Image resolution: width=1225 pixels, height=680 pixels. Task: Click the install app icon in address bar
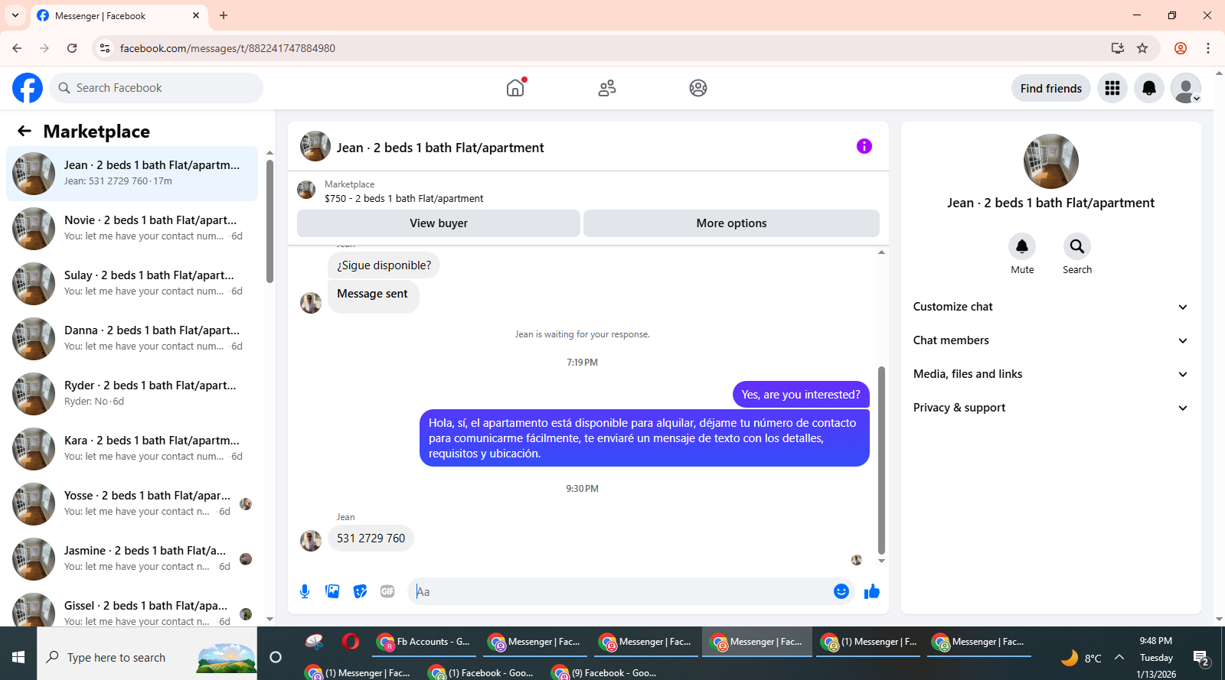click(1118, 48)
